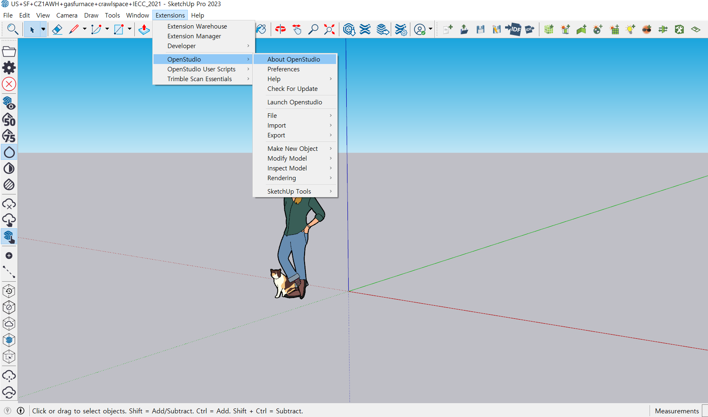This screenshot has height=417, width=708.
Task: Choose Preferences in OpenStudio submenu
Action: tap(295, 69)
